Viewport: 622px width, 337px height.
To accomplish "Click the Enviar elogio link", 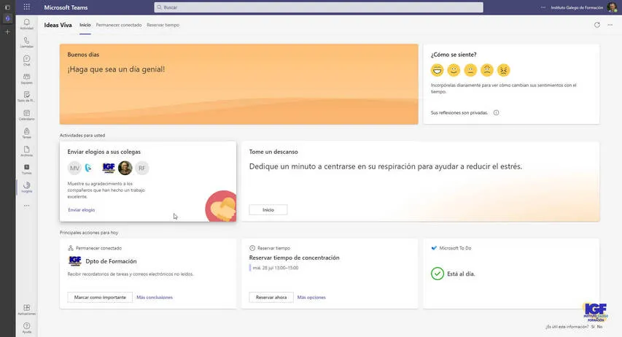I will coord(82,210).
